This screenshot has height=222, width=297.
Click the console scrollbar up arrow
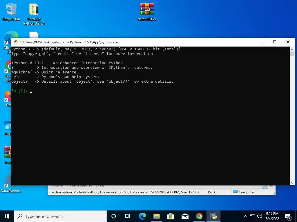(292, 49)
